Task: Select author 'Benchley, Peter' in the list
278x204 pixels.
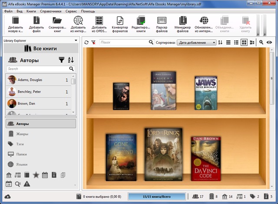Action: click(x=39, y=92)
